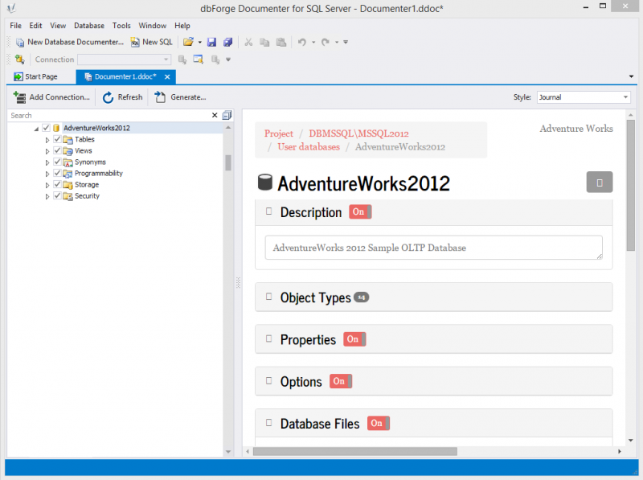Toggle the Properties section On switch
The width and height of the screenshot is (643, 480).
pyautogui.click(x=354, y=339)
